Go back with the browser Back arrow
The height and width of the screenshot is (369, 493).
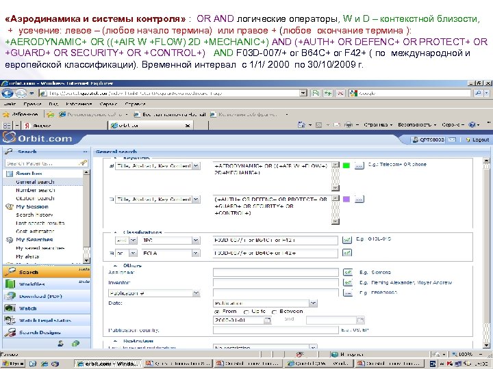click(8, 93)
